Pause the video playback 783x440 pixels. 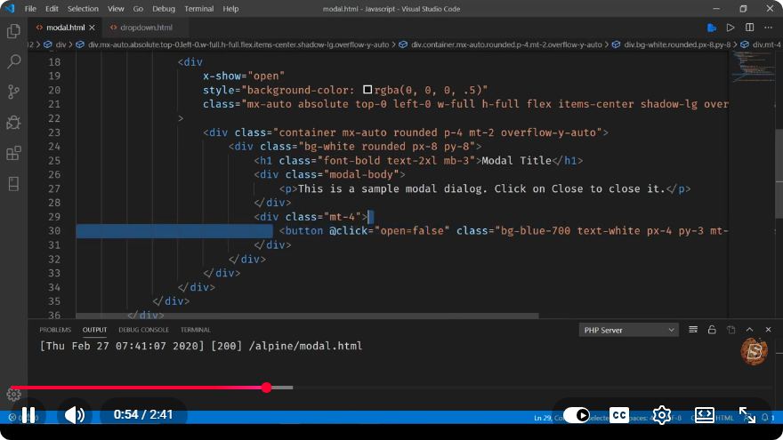coord(28,415)
